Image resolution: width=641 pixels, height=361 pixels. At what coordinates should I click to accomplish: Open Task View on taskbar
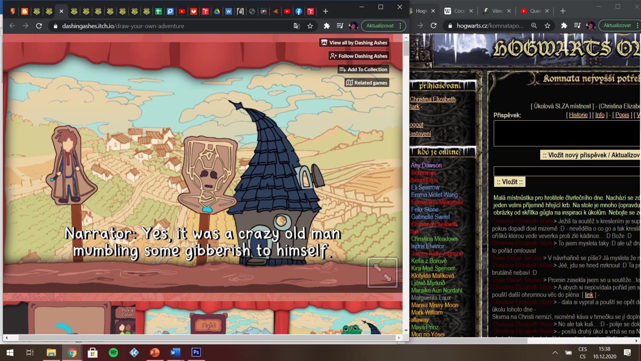click(x=30, y=353)
